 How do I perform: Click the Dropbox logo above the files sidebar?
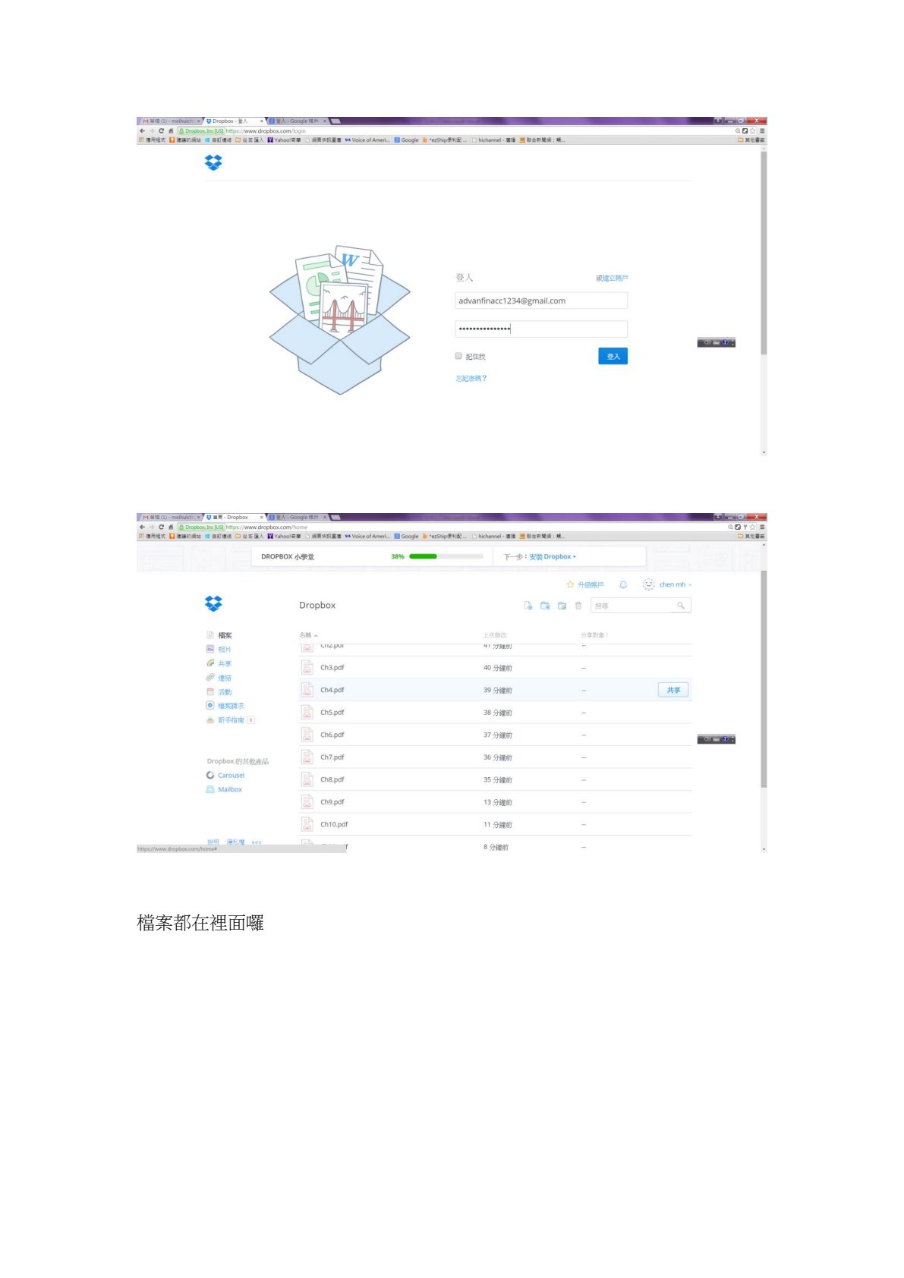(213, 603)
